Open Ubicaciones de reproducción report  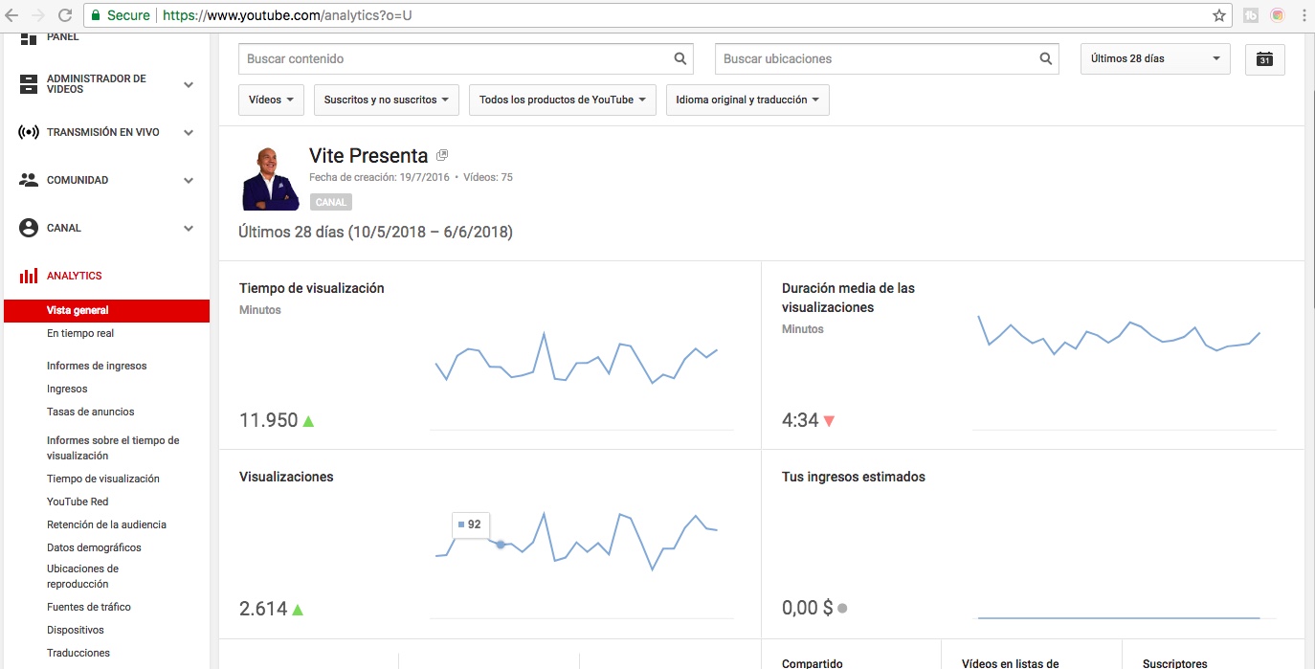pos(82,576)
